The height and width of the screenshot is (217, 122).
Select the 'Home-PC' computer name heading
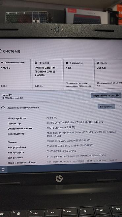[7, 95]
